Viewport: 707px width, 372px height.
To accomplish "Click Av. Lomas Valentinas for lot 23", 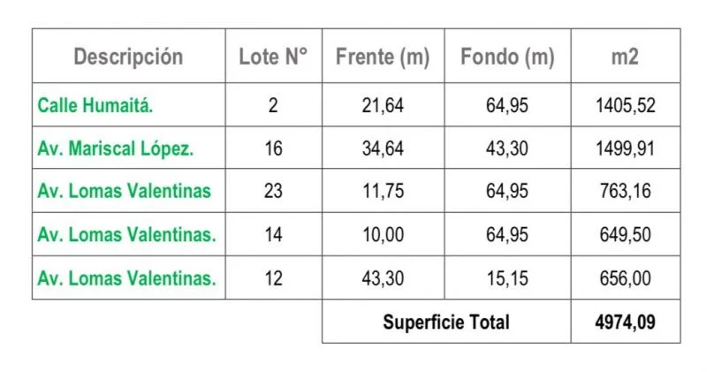I will click(x=124, y=192).
